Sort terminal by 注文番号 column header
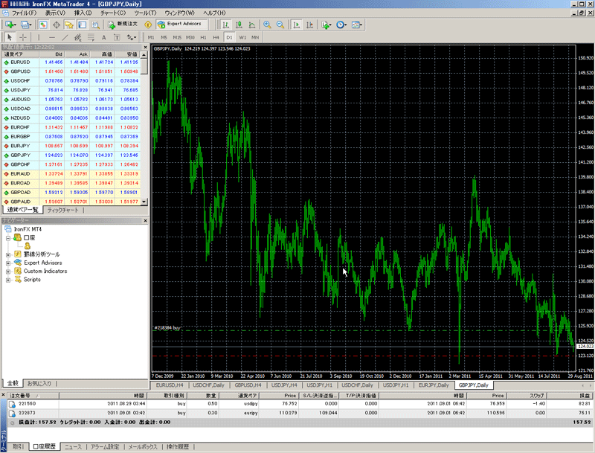This screenshot has height=453, width=595. point(33,395)
